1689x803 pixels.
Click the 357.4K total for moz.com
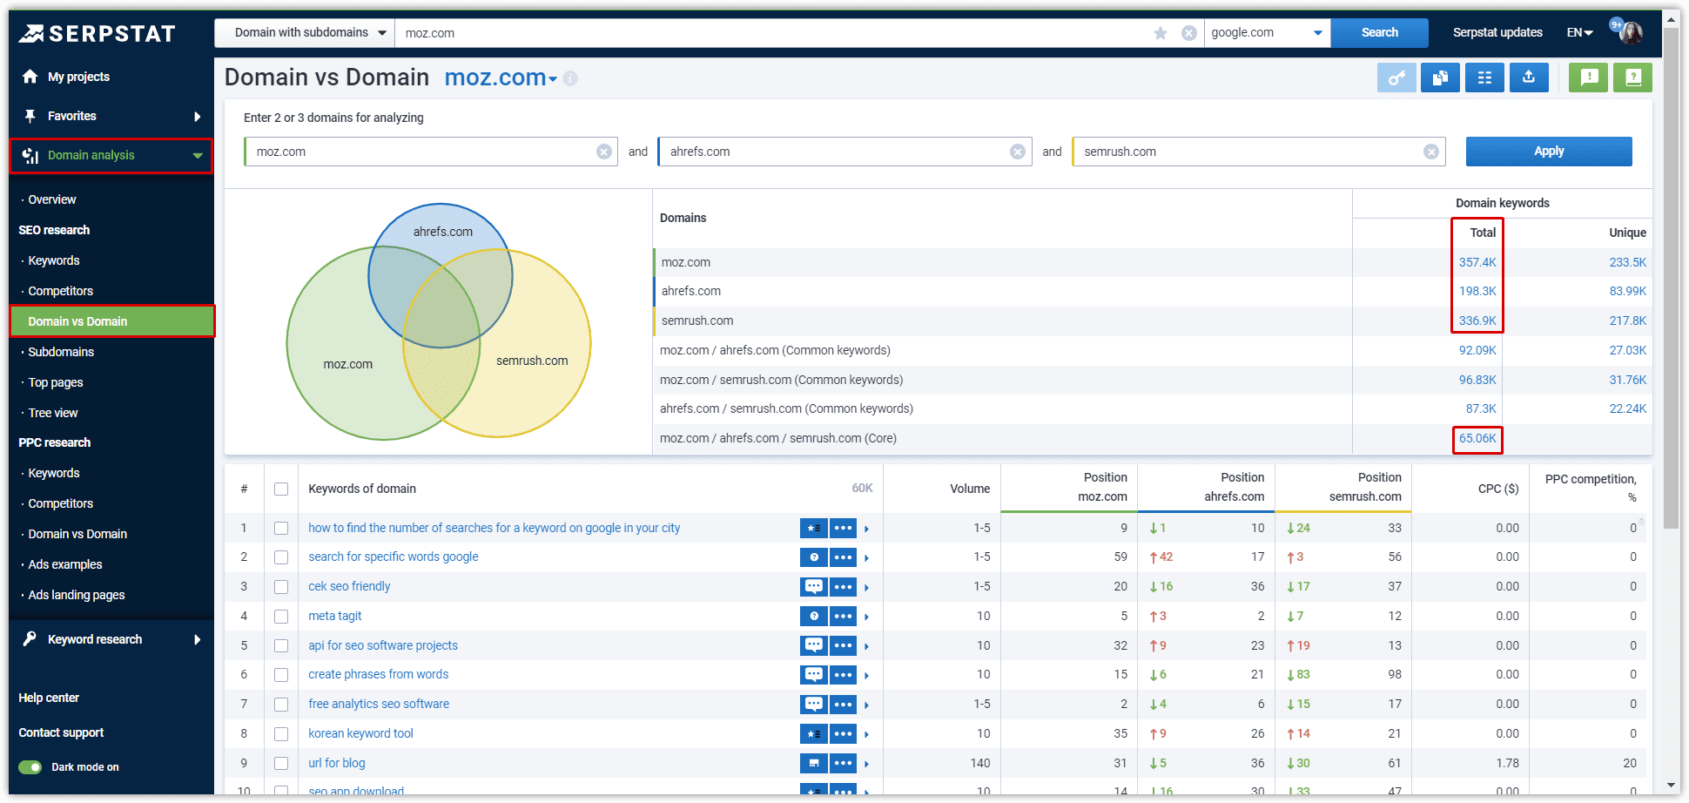click(x=1477, y=262)
